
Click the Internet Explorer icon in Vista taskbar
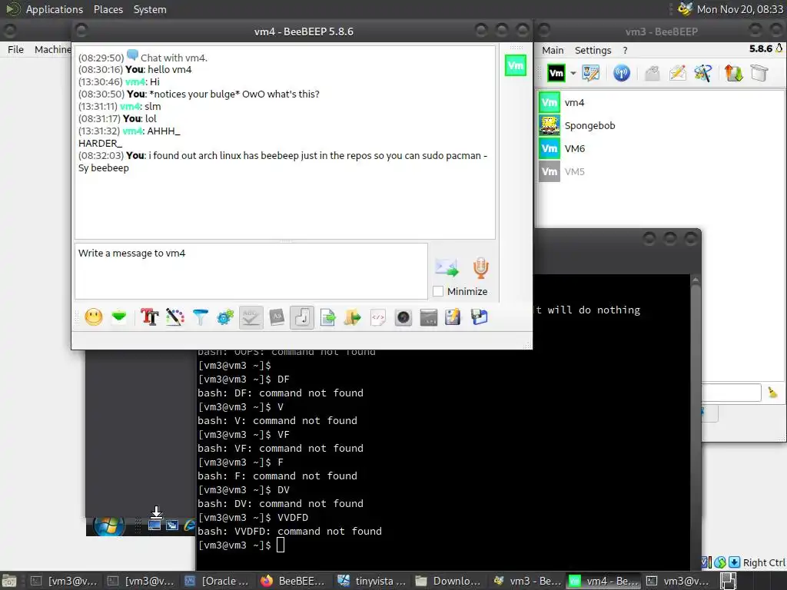point(189,525)
